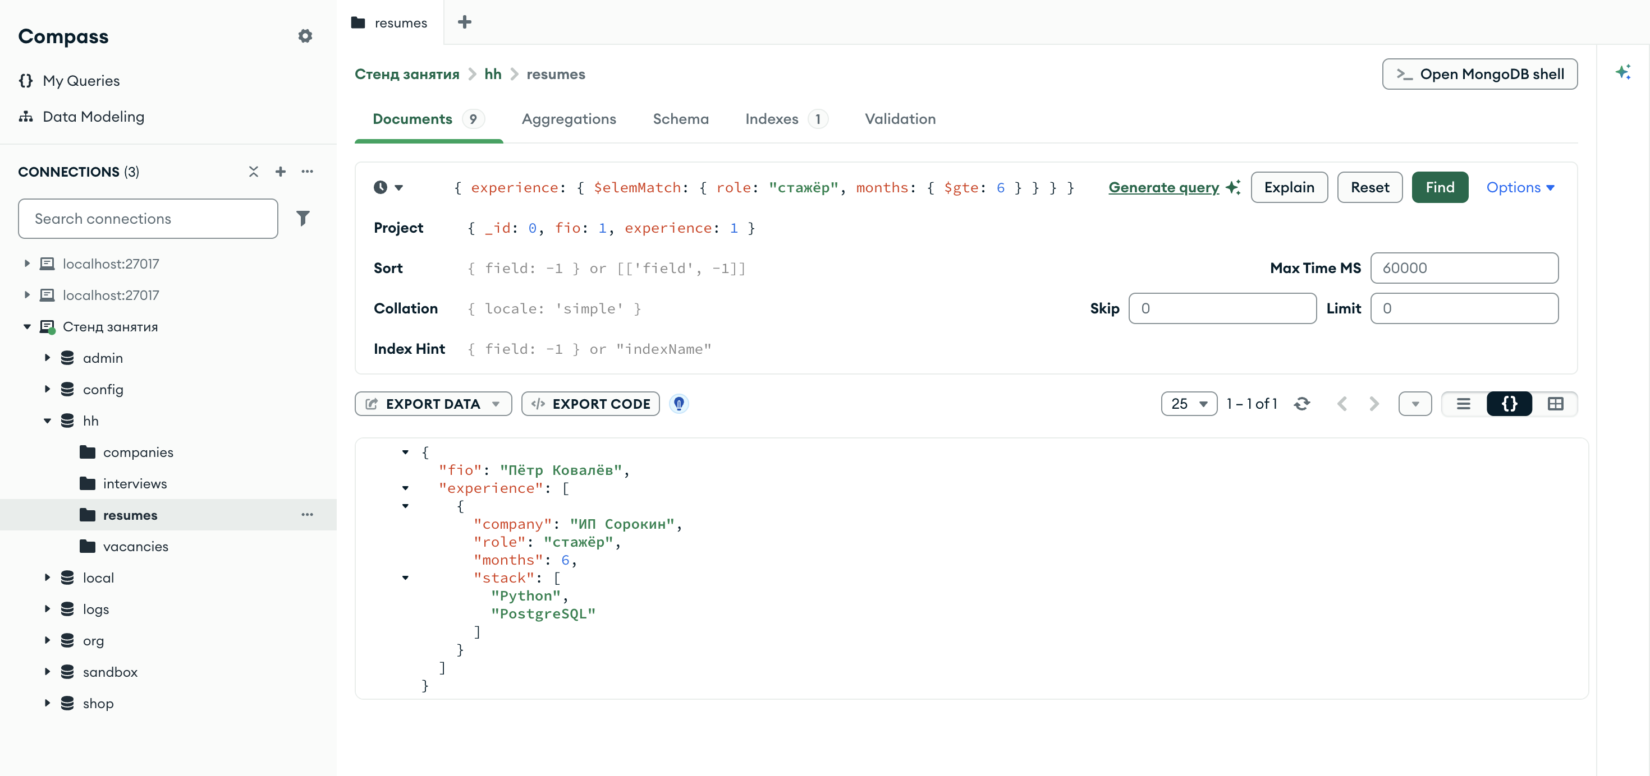Collapse stack array in document
This screenshot has width=1650, height=776.
point(405,578)
